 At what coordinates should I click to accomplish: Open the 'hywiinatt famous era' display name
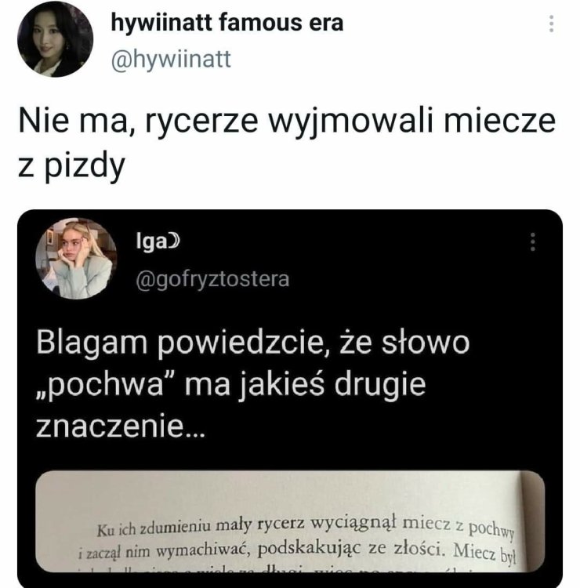(x=227, y=23)
